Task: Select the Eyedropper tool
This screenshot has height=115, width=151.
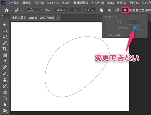Action: (x=5, y=61)
